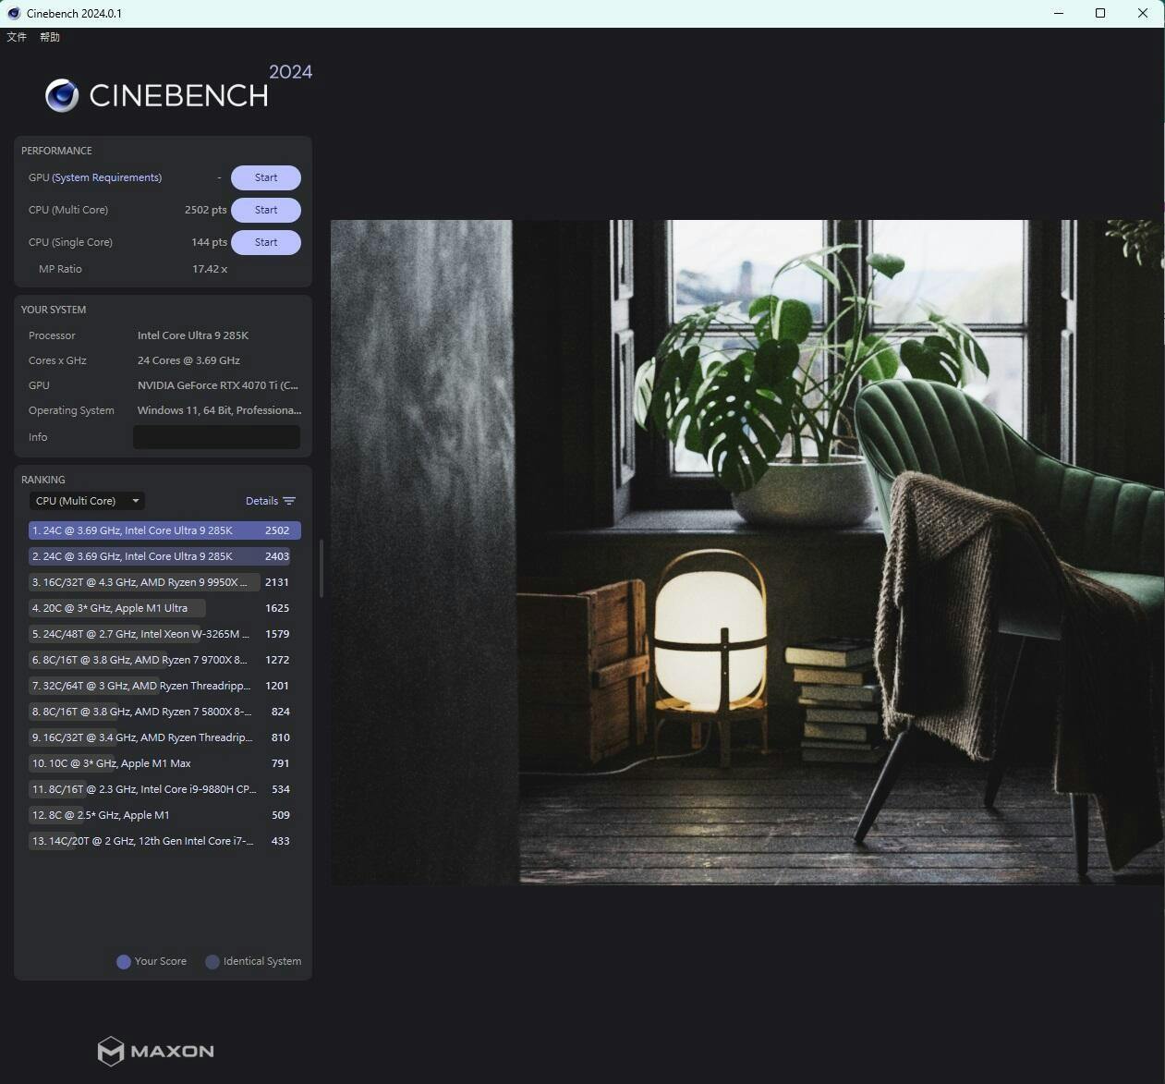This screenshot has width=1165, height=1084.
Task: Click the NVIDIA GeForce RTX 4070 Ti value
Action: [218, 385]
